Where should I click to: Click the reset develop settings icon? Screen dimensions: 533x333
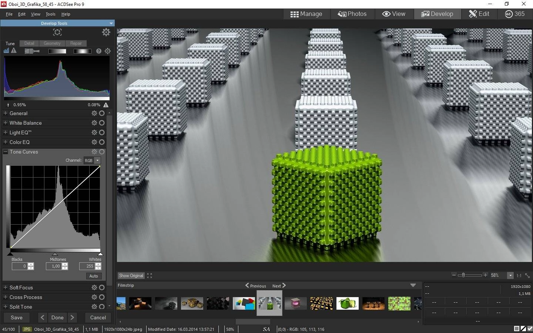pos(57,32)
